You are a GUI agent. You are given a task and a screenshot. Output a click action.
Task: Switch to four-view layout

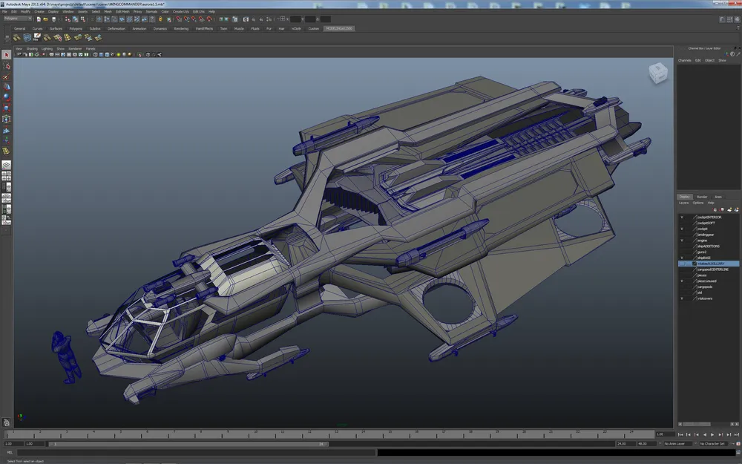click(7, 176)
